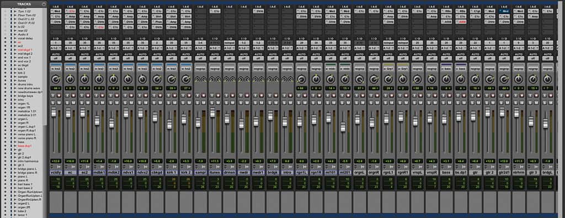Image resolution: width=565 pixels, height=218 pixels.
Task: Solo the vcldly channel
Action: point(52,103)
